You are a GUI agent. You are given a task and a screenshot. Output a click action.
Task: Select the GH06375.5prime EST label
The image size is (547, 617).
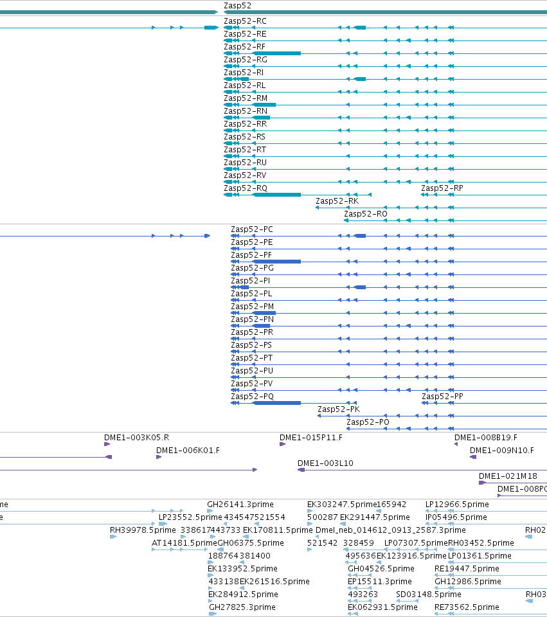click(x=251, y=543)
